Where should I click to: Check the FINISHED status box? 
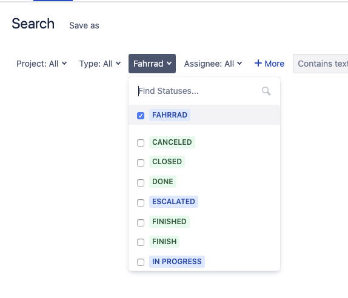pos(141,223)
